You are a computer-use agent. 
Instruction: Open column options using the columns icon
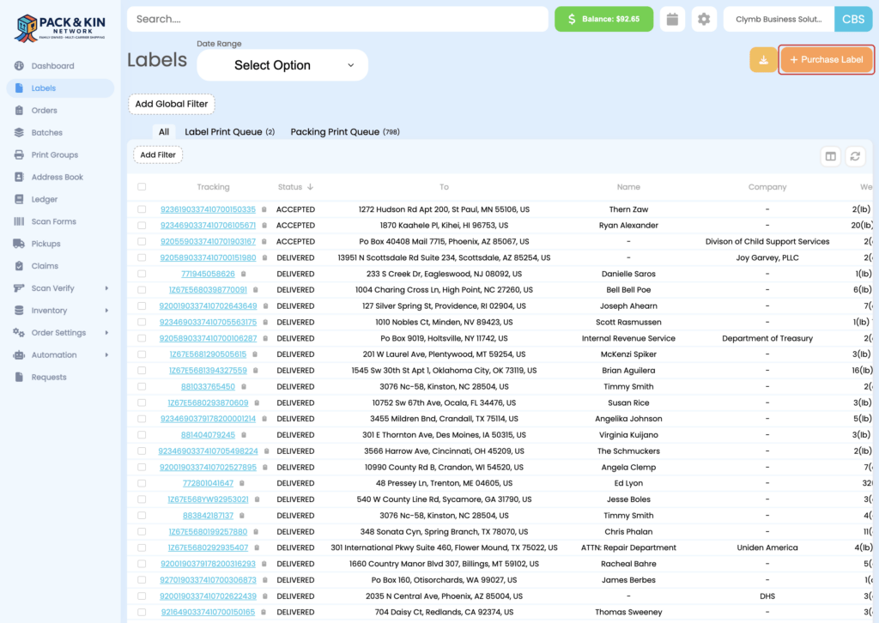pyautogui.click(x=830, y=156)
